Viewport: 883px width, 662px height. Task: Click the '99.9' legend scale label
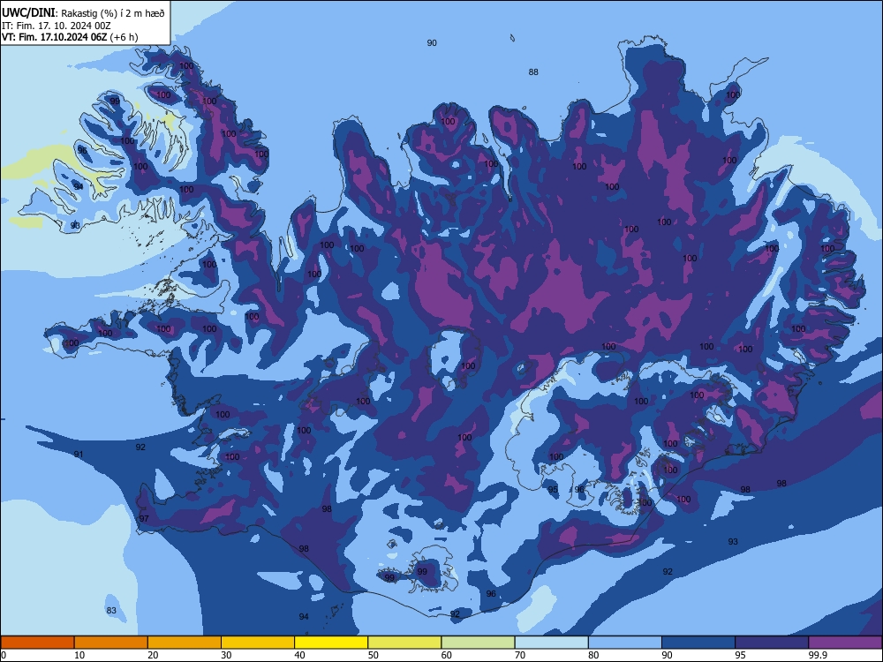[817, 655]
